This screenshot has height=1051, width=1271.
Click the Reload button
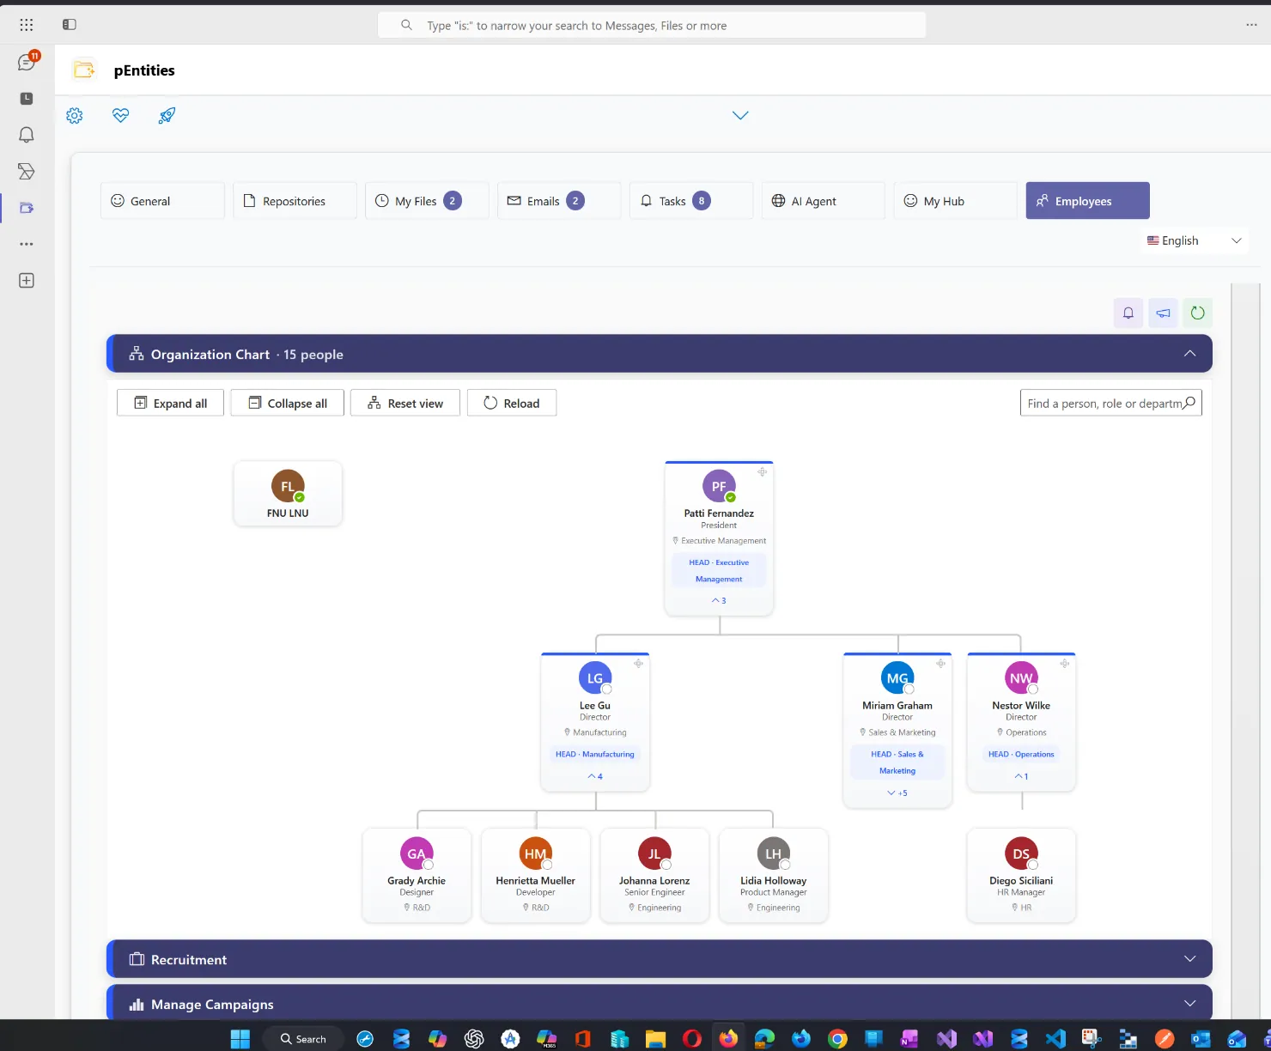[x=512, y=403]
